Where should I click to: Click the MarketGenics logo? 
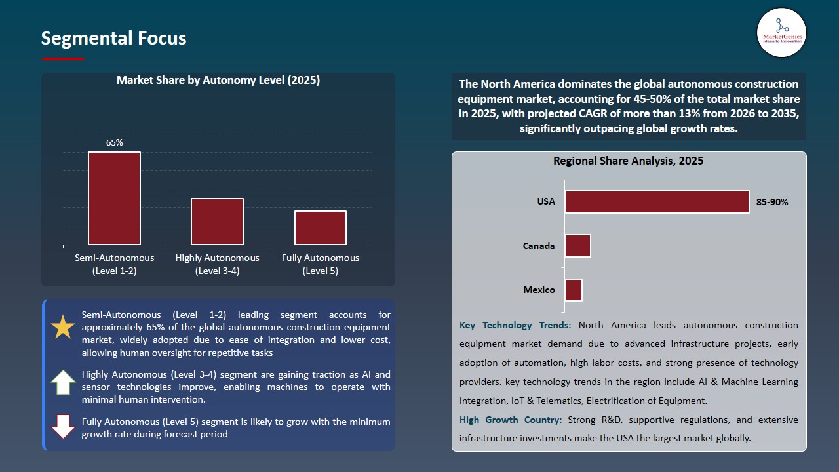tap(781, 33)
